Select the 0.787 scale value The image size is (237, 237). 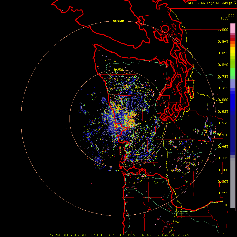(x=223, y=76)
